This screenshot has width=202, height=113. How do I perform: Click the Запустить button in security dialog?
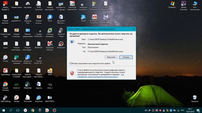click(111, 57)
